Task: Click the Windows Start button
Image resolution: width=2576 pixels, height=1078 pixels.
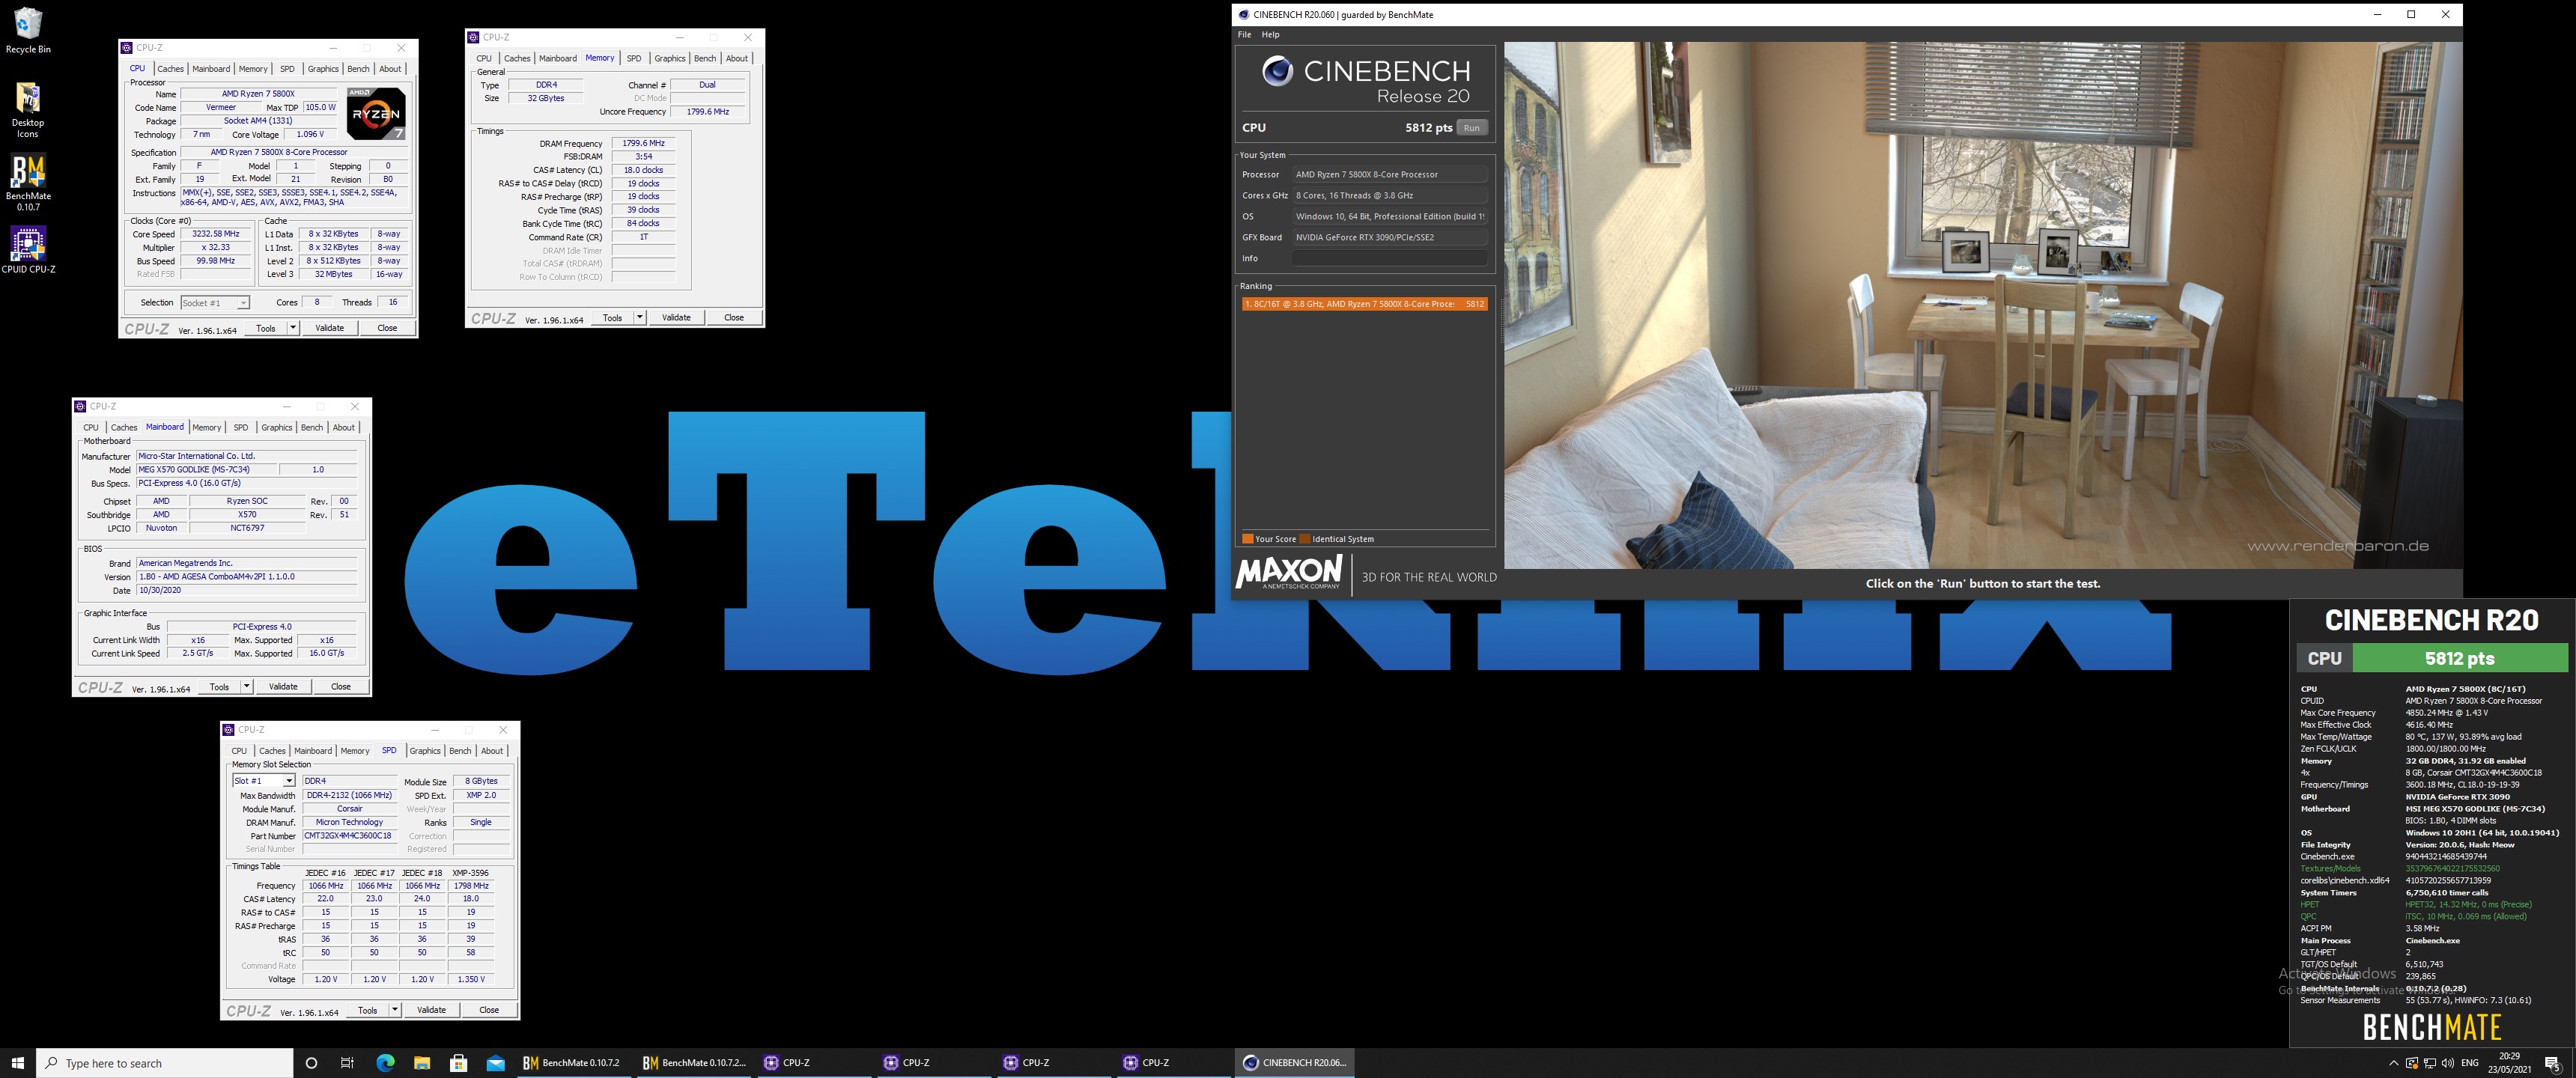Action: (x=17, y=1063)
